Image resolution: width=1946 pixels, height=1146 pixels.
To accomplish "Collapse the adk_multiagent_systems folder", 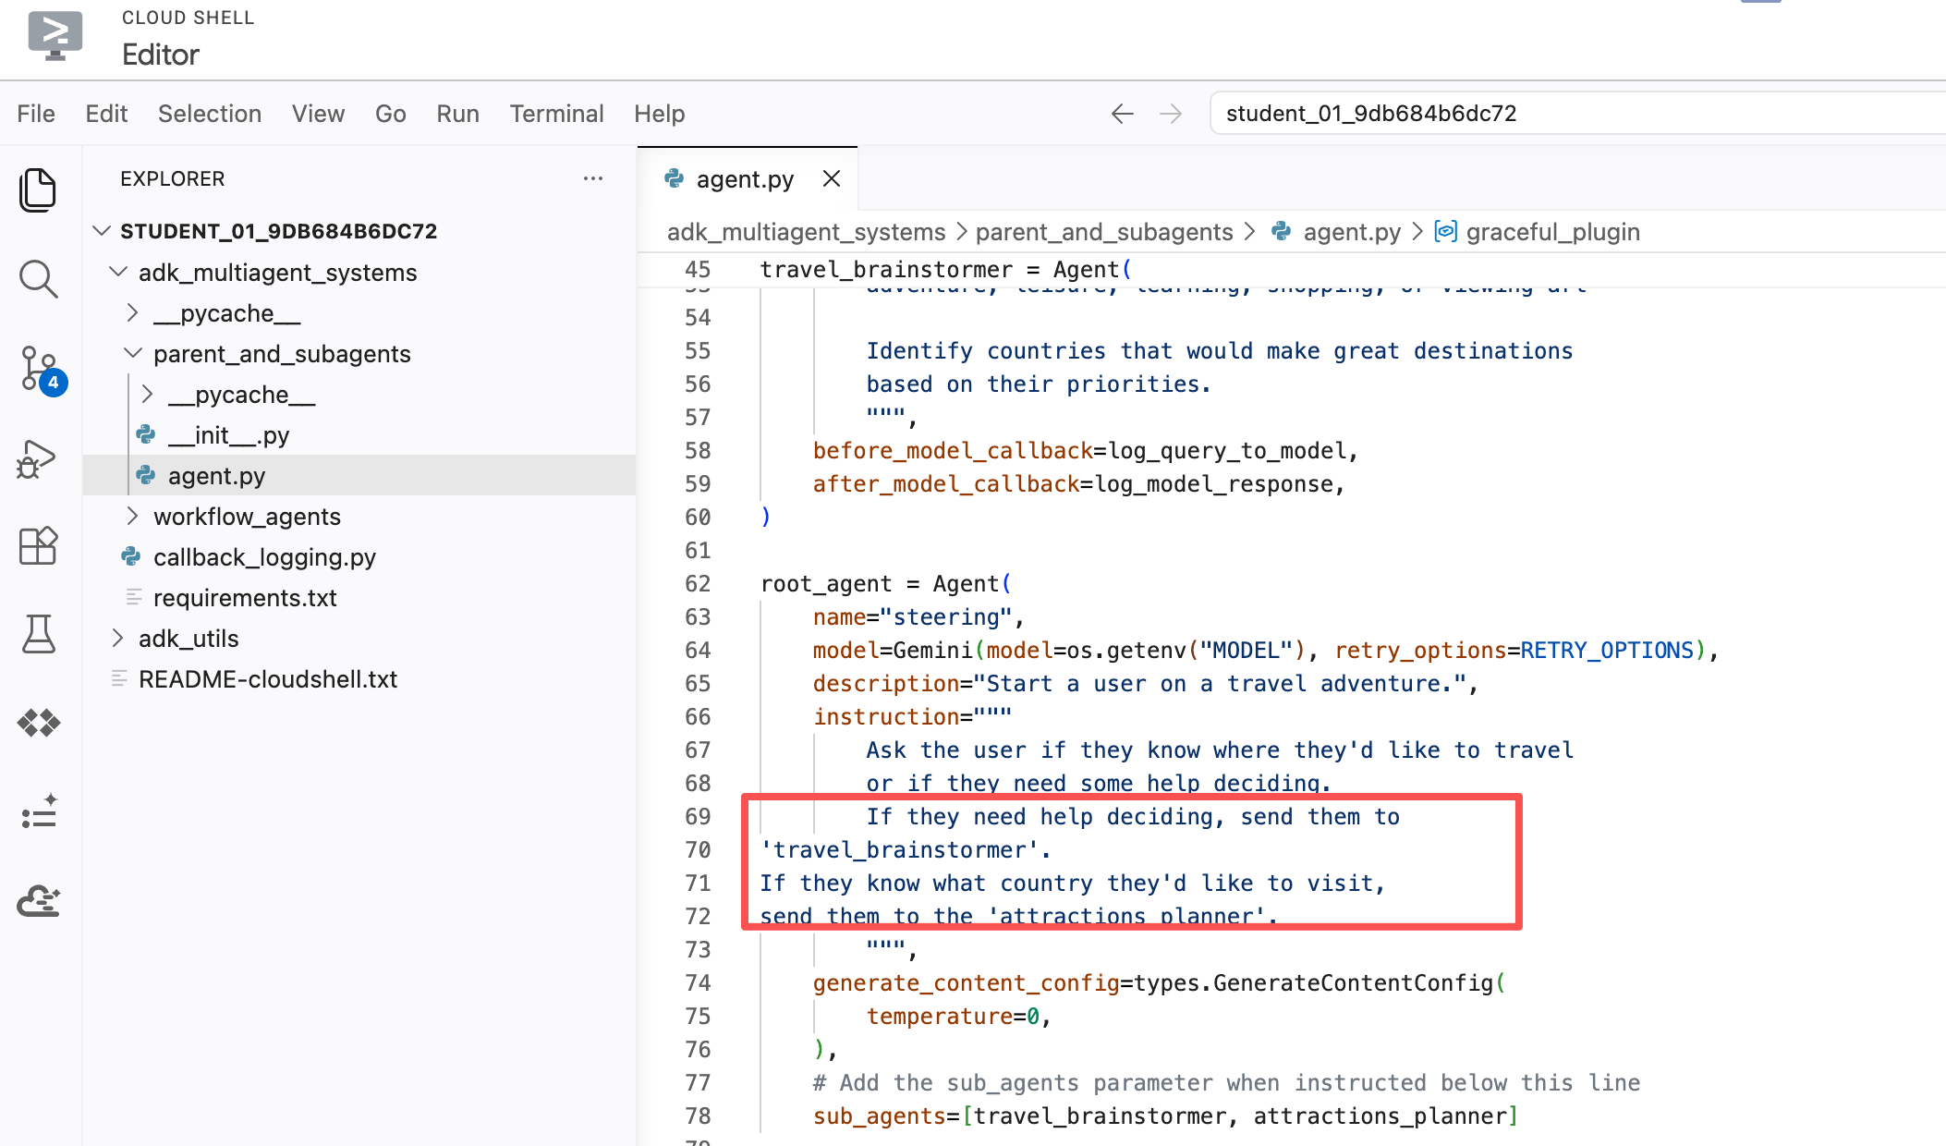I will coord(117,272).
